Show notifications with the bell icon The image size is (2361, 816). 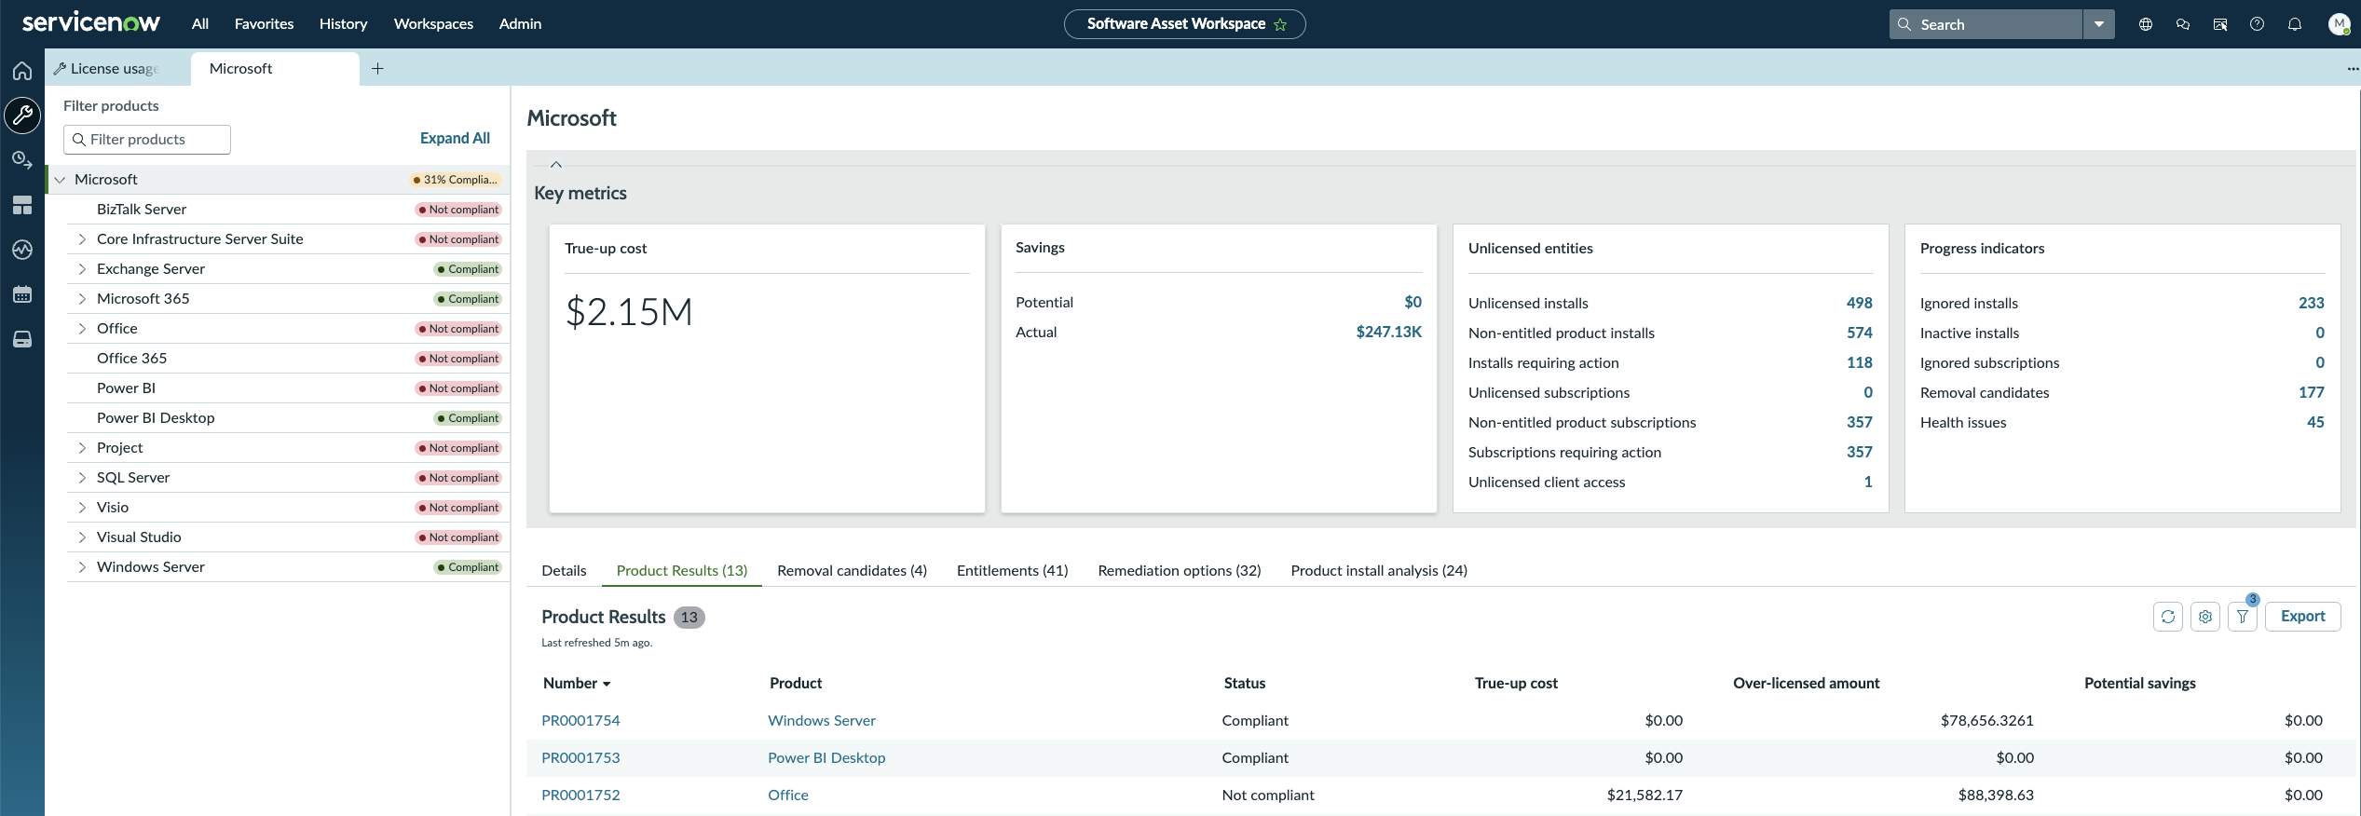(x=2295, y=24)
